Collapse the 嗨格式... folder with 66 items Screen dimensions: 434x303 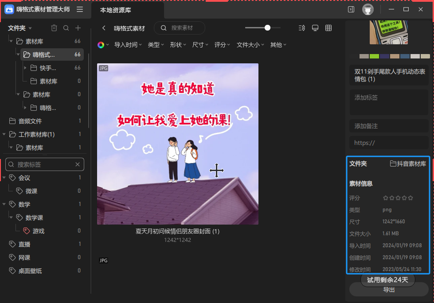click(18, 54)
